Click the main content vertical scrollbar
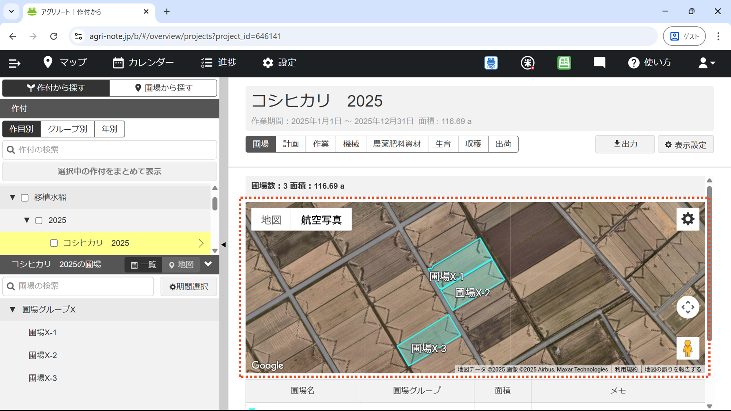Viewport: 731px width, 411px height. (x=709, y=263)
